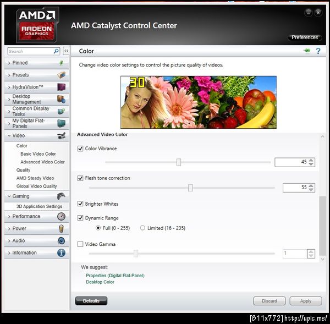Click the Flesh tone correction slider handle
The width and height of the screenshot is (330, 324).
tap(190, 188)
